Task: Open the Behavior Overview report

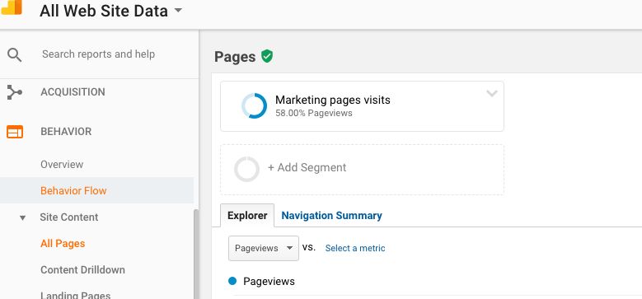Action: (x=62, y=165)
